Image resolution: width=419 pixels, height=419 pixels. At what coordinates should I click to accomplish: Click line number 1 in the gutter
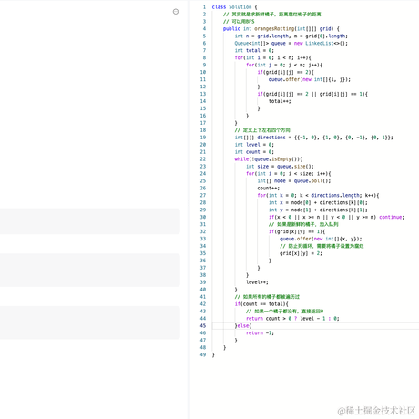coord(204,6)
